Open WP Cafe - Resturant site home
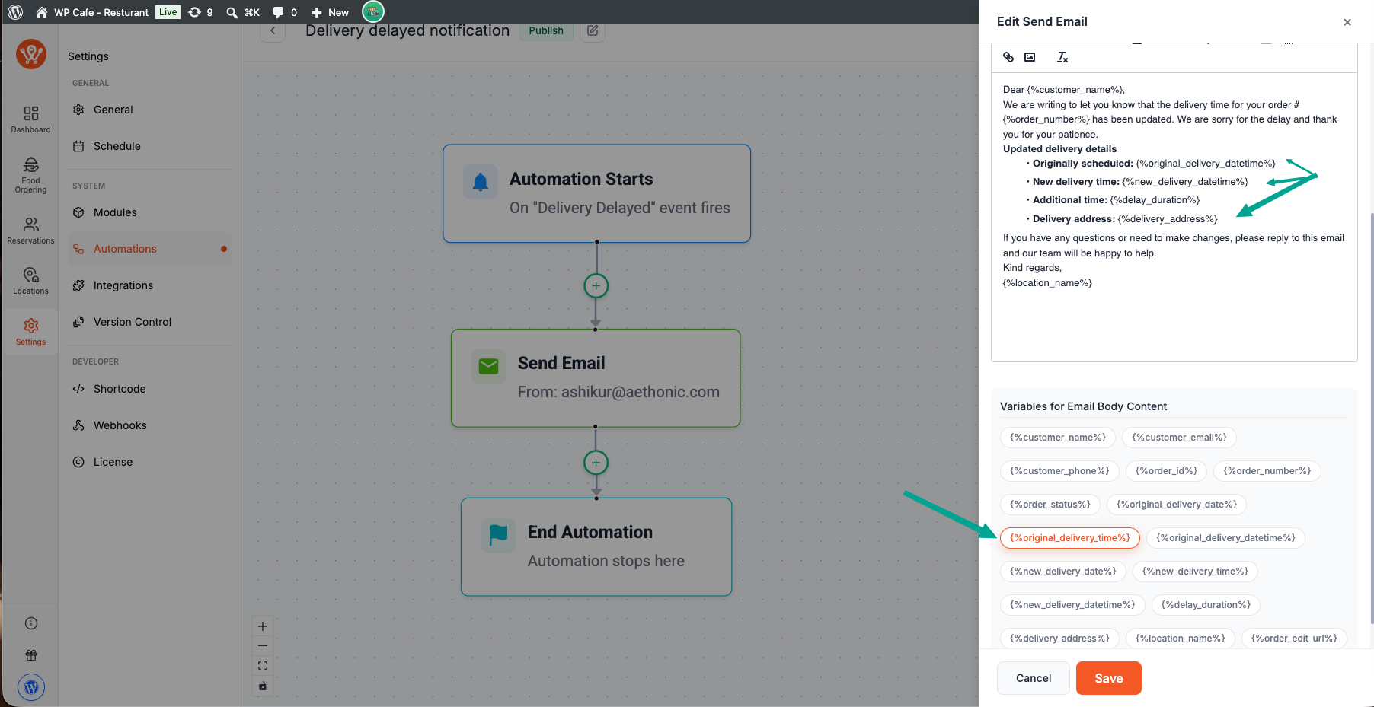 tap(92, 12)
